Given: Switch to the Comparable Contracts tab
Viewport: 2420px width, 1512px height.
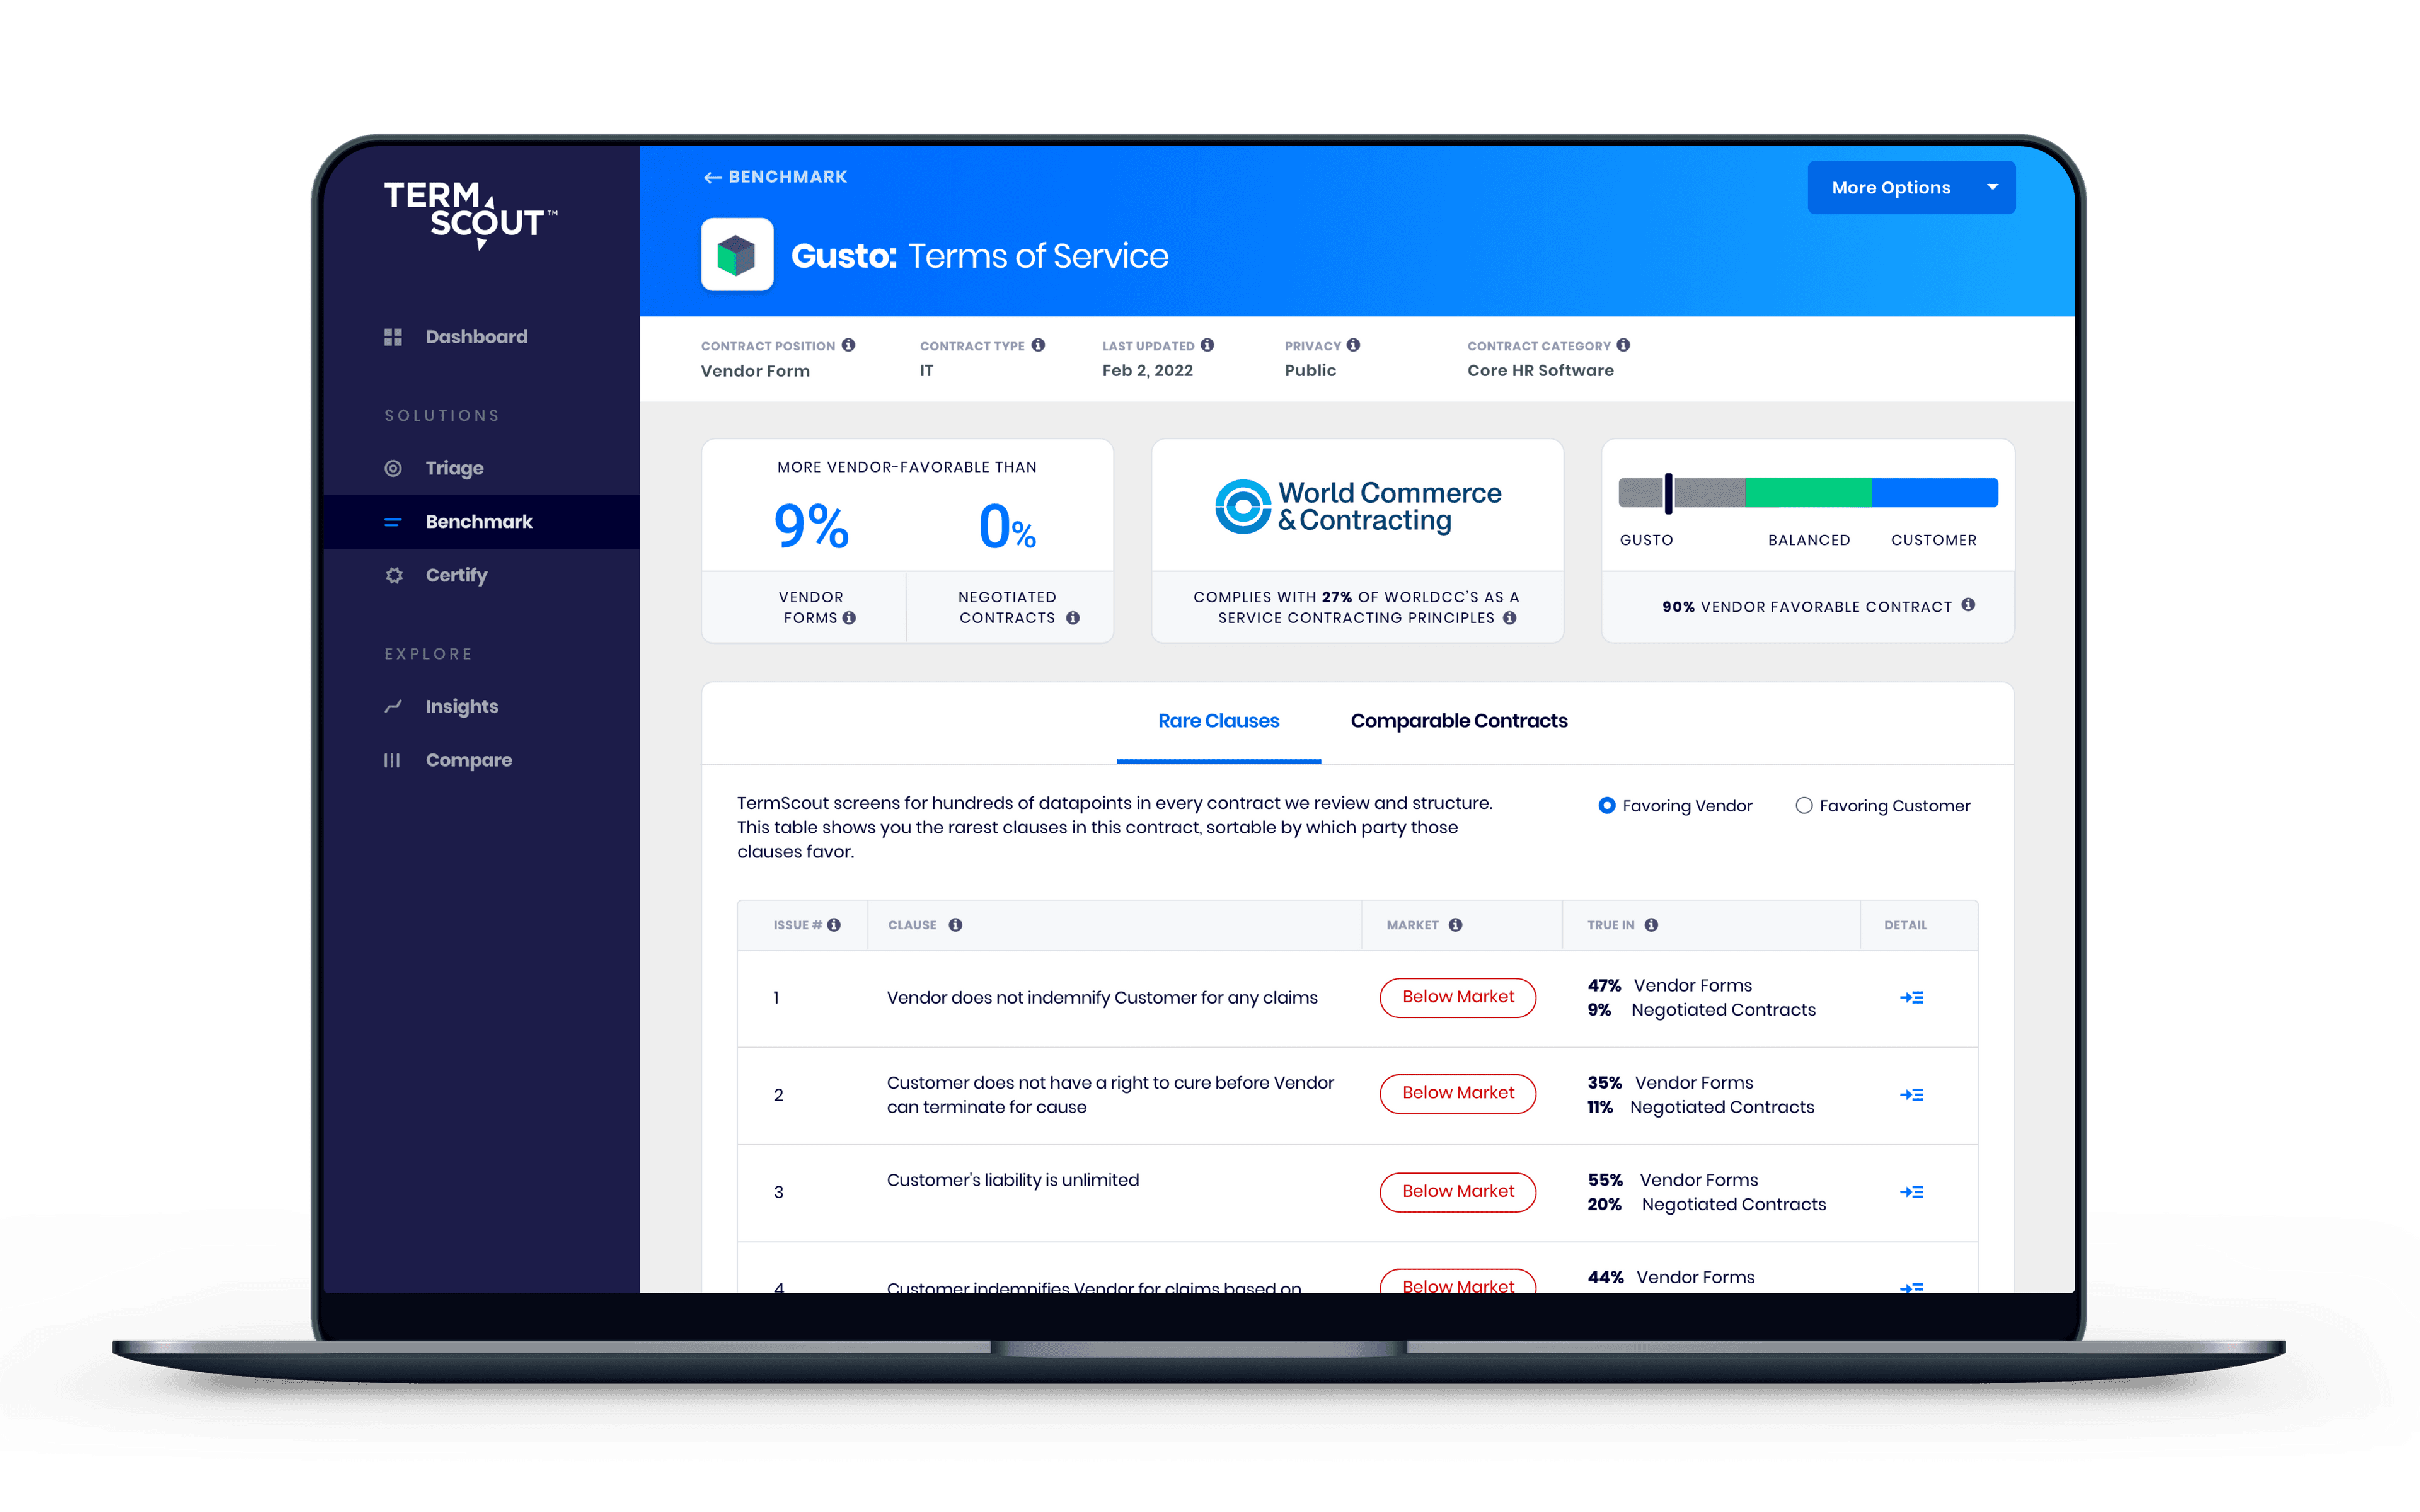Looking at the screenshot, I should (1459, 721).
